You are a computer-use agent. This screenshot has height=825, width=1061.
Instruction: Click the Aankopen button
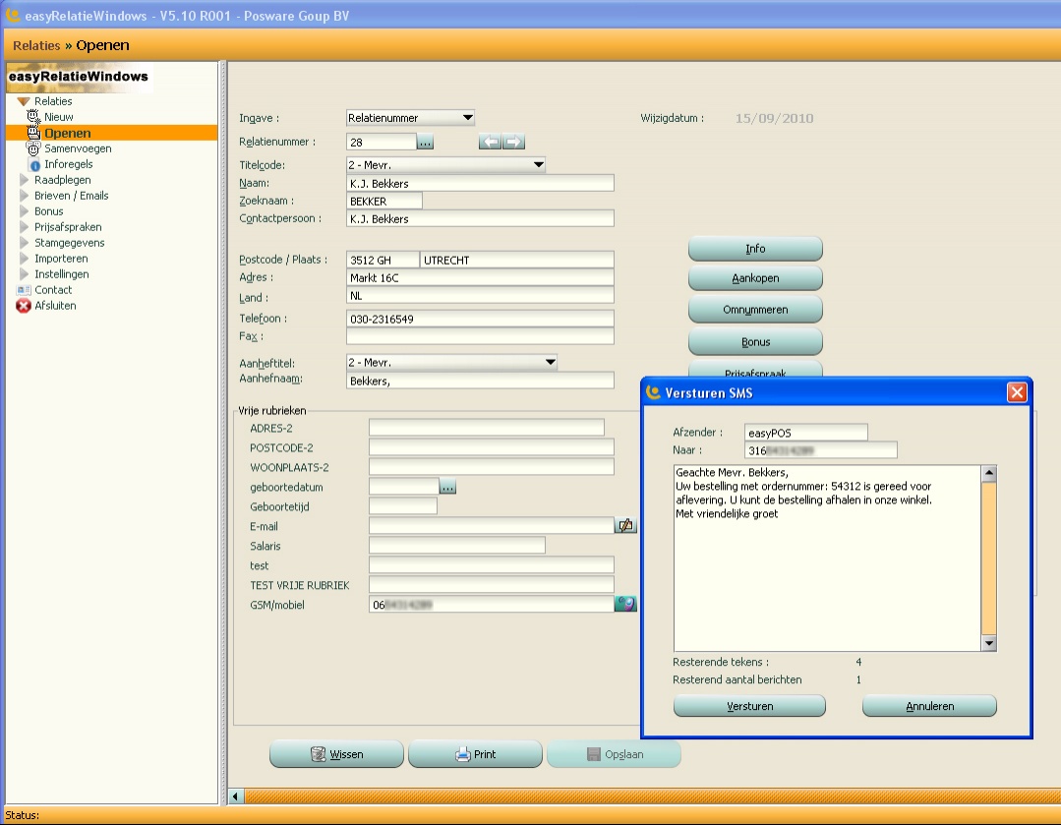(x=755, y=278)
